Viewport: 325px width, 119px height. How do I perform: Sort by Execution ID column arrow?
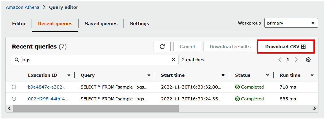pyautogui.click(x=69, y=75)
